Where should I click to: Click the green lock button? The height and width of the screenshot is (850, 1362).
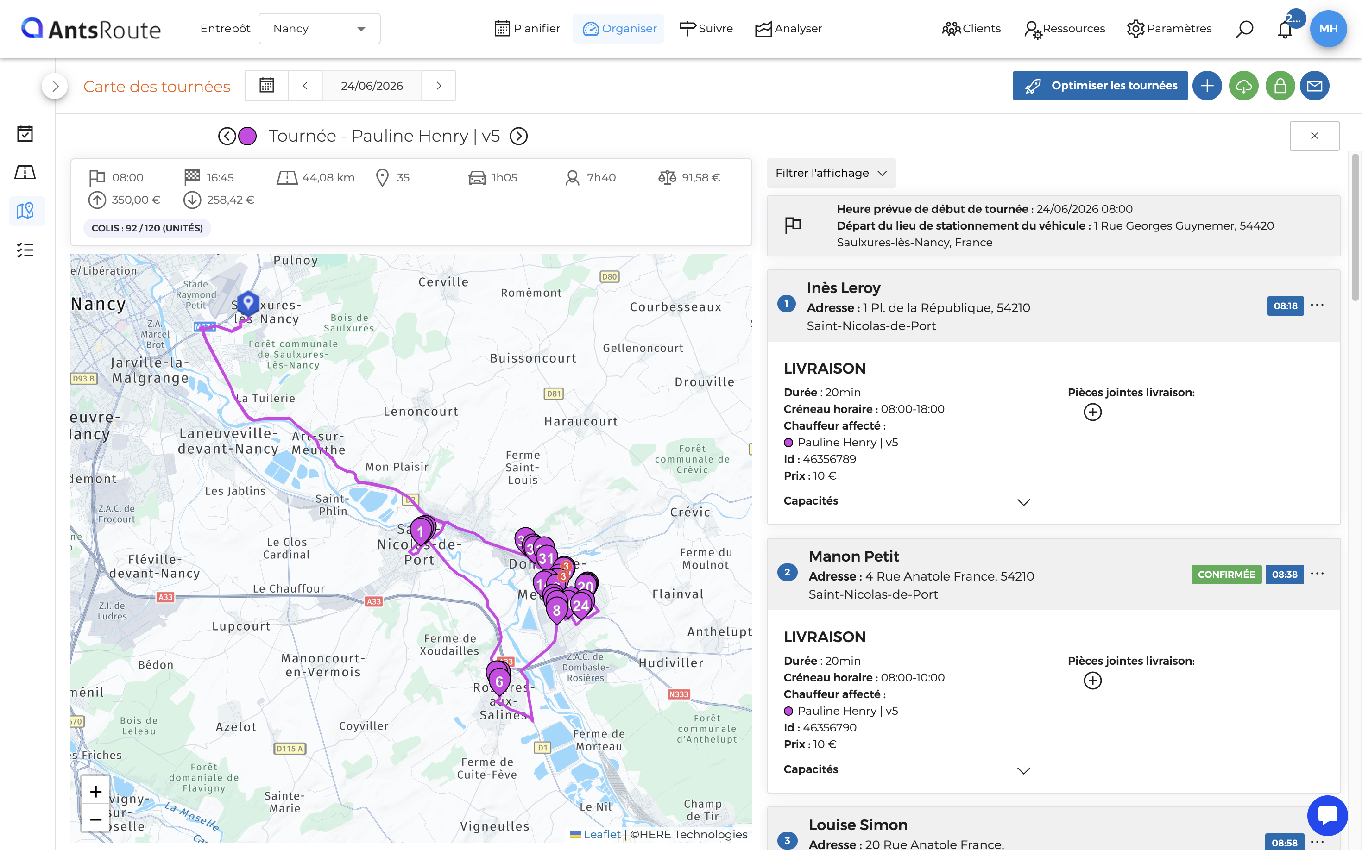click(x=1280, y=86)
